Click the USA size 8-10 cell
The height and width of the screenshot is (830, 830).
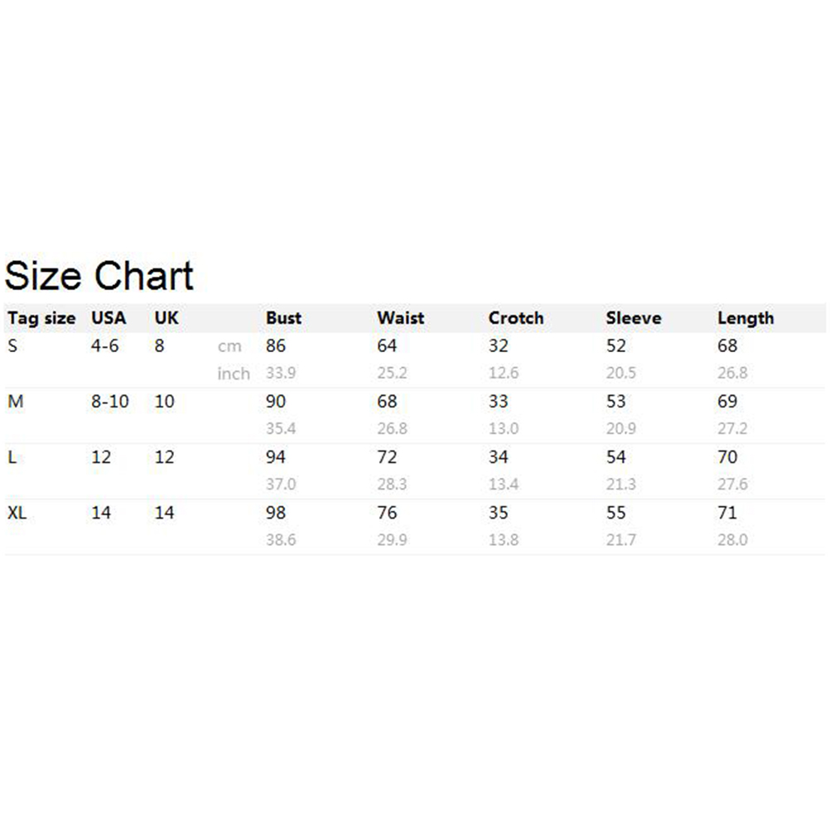point(110,402)
